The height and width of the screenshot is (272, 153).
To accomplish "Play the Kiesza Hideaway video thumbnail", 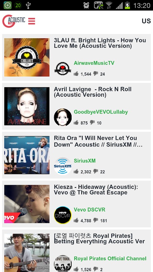I will 27,204.
